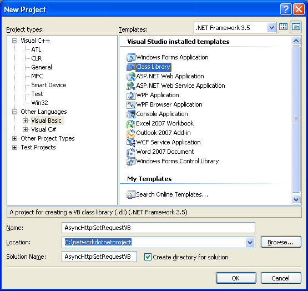This screenshot has height=291, width=308.
Task: Select Windows Forms Control Library label
Action: (x=178, y=161)
